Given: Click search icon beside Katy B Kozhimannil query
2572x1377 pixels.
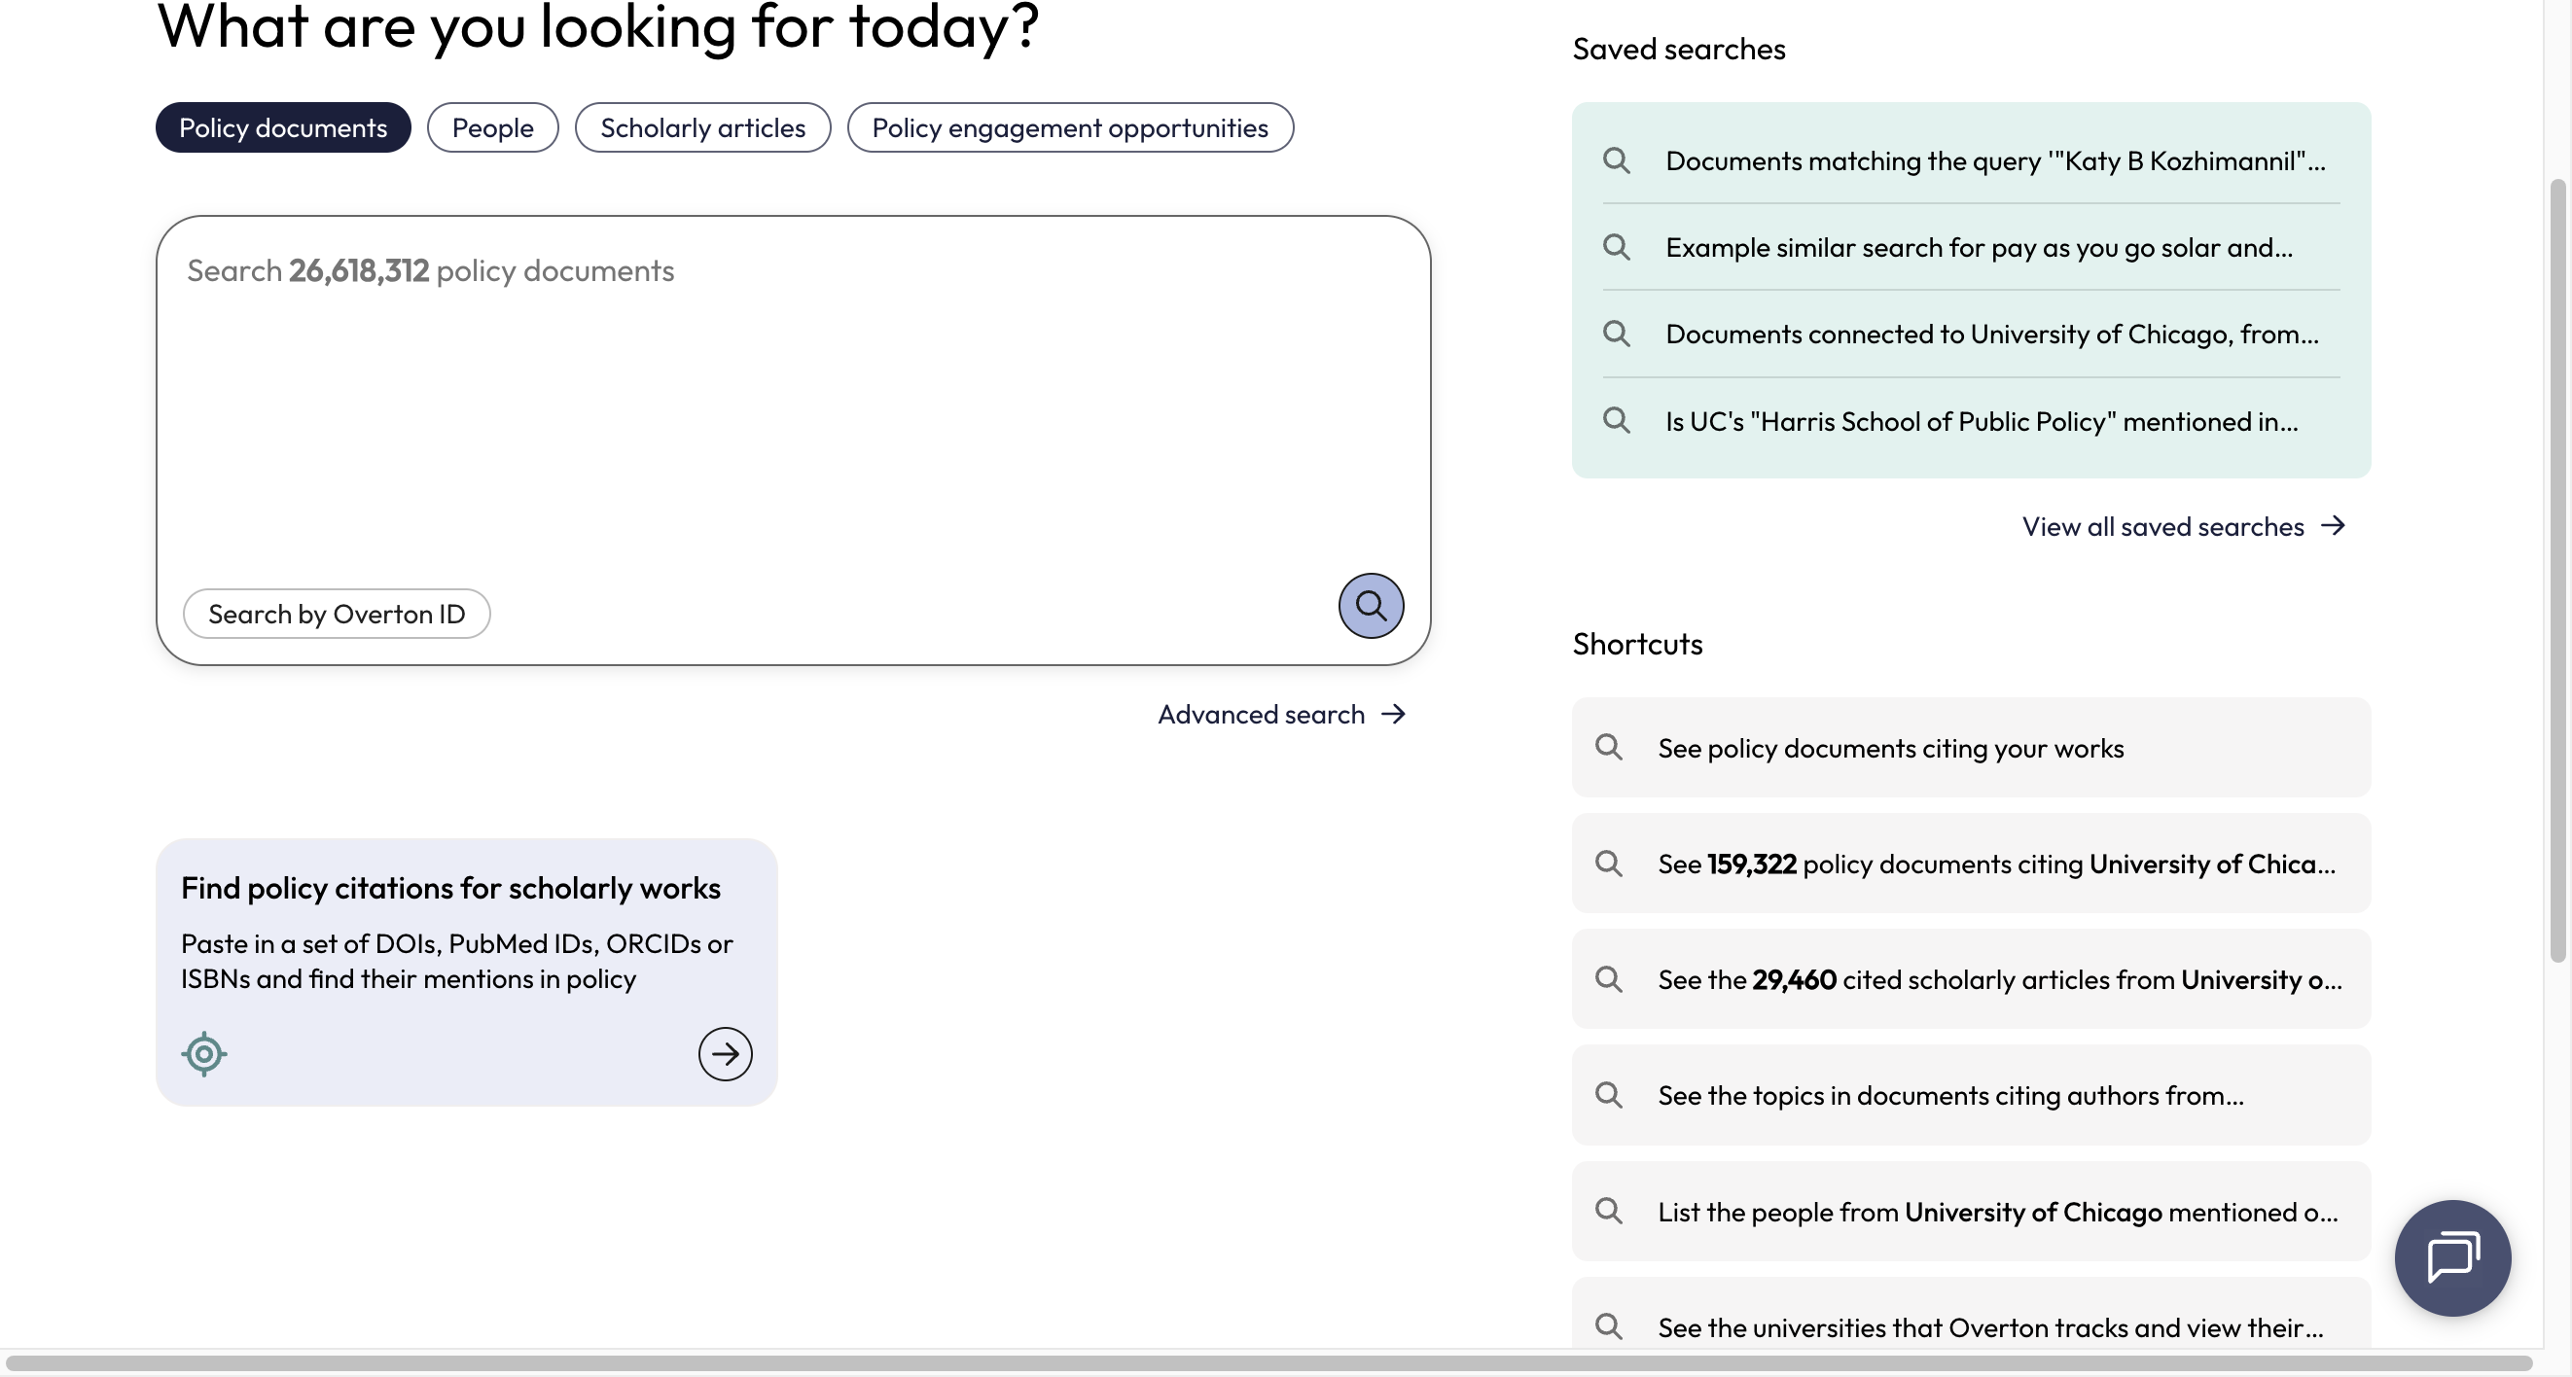Looking at the screenshot, I should pos(1617,160).
